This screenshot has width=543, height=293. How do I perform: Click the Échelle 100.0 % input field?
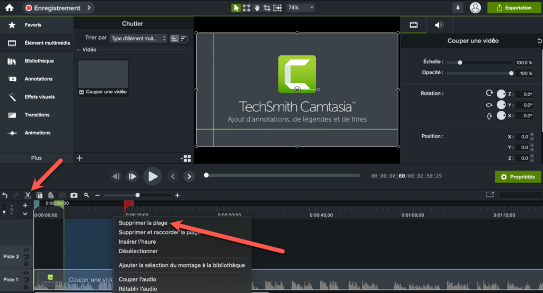pyautogui.click(x=524, y=63)
